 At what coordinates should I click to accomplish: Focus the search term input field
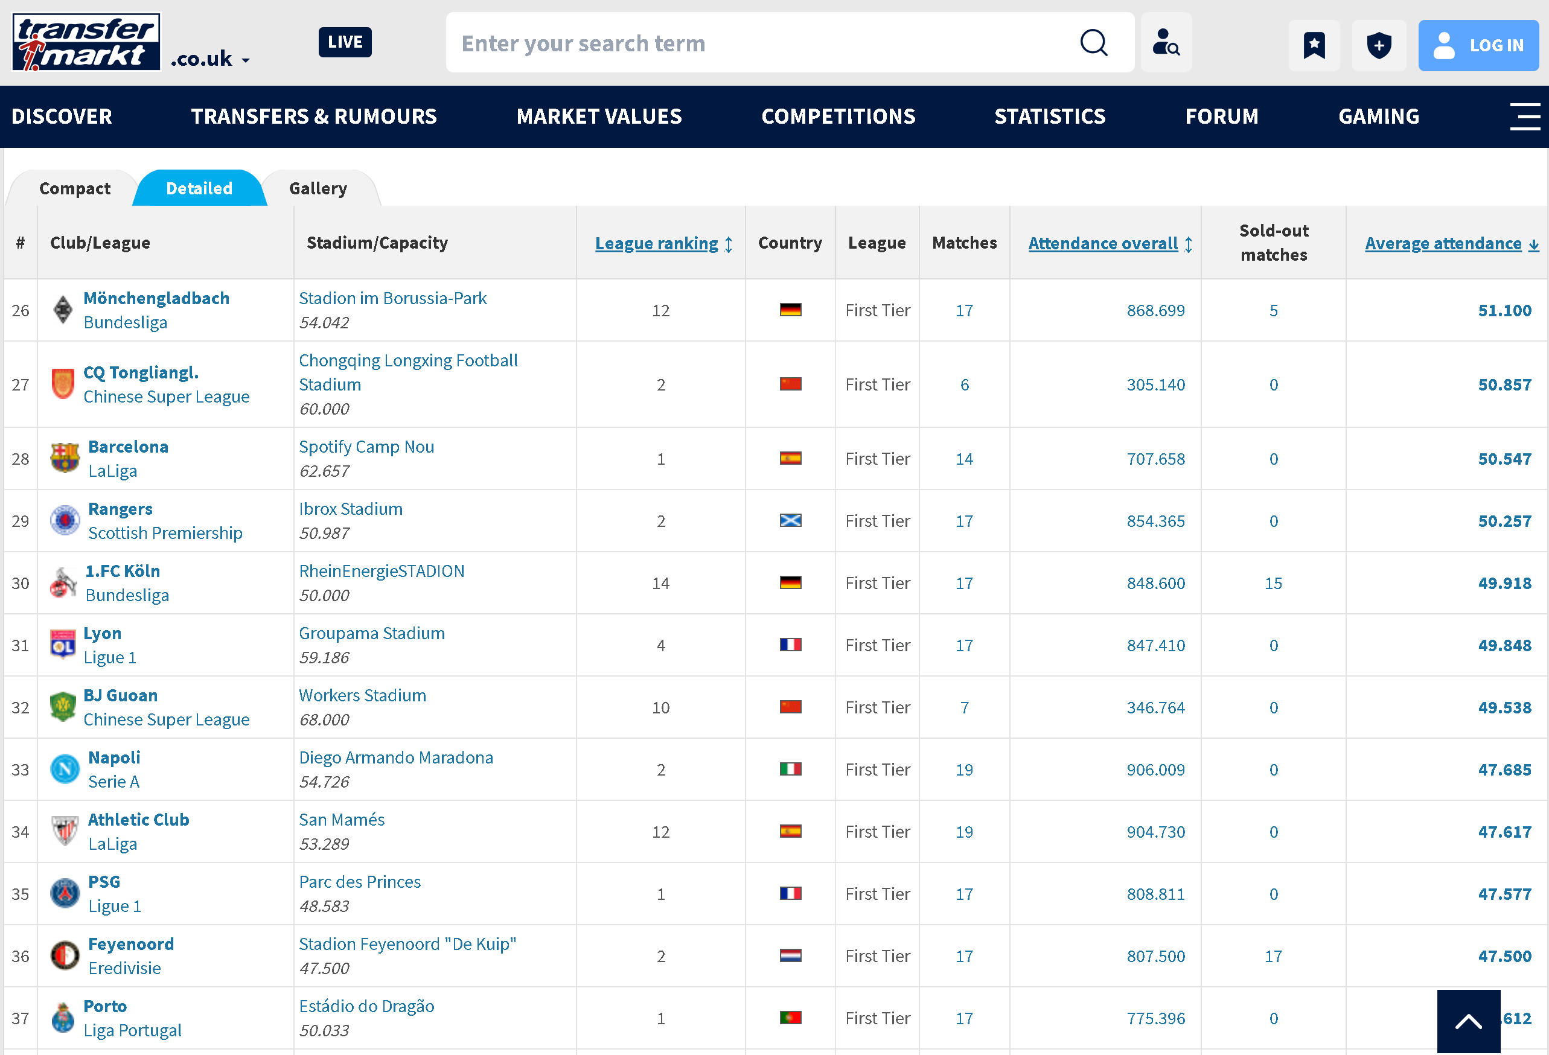click(x=760, y=43)
